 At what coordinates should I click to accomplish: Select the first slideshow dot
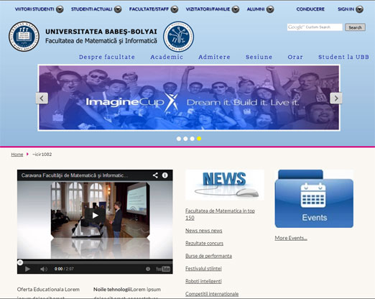coord(179,139)
